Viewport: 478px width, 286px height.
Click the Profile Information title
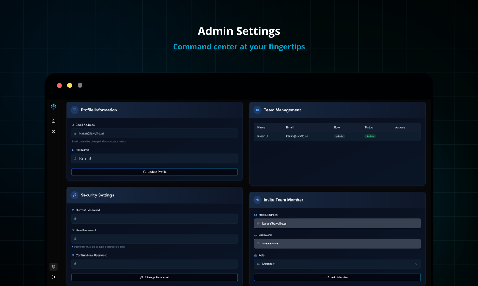(x=99, y=110)
